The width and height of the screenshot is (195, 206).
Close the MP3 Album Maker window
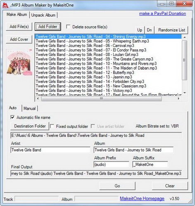pyautogui.click(x=184, y=4)
